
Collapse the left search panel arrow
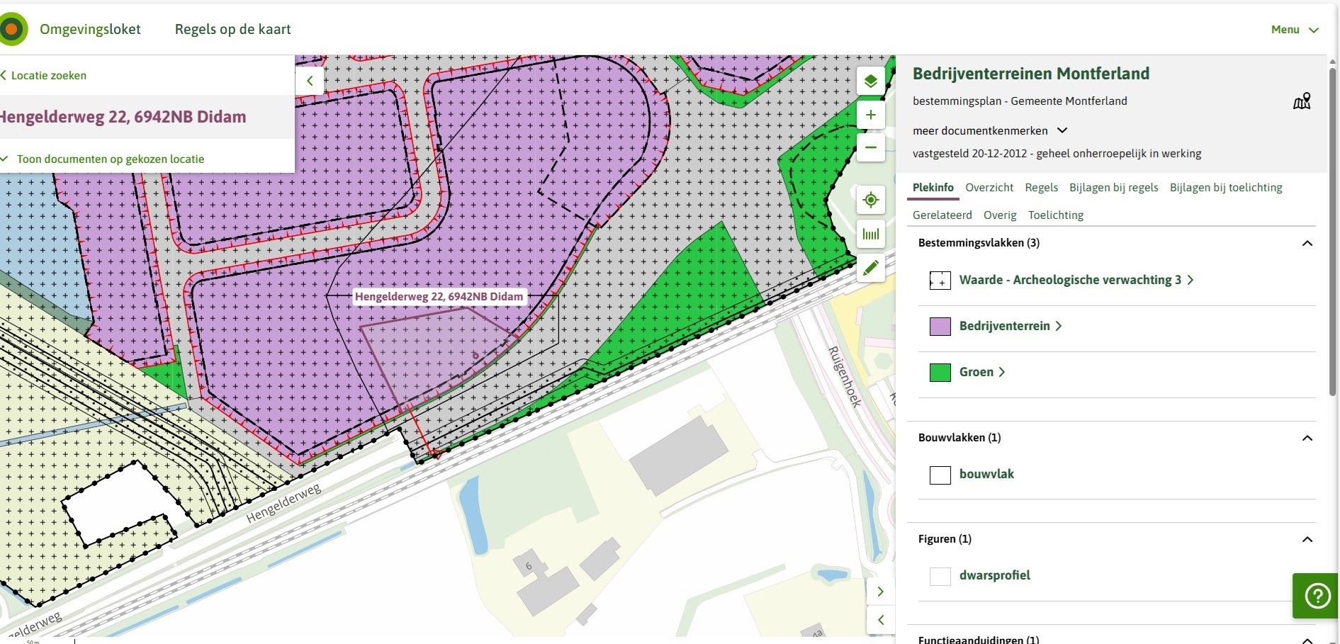point(310,81)
